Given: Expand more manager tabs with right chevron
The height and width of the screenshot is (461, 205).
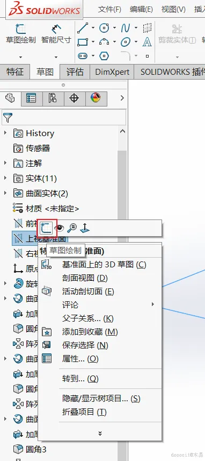Looking at the screenshot, I should [x=122, y=98].
